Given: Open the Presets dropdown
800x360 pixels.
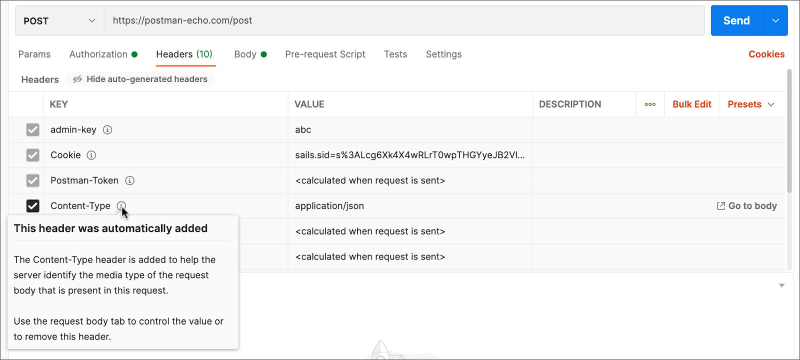Looking at the screenshot, I should (x=750, y=104).
